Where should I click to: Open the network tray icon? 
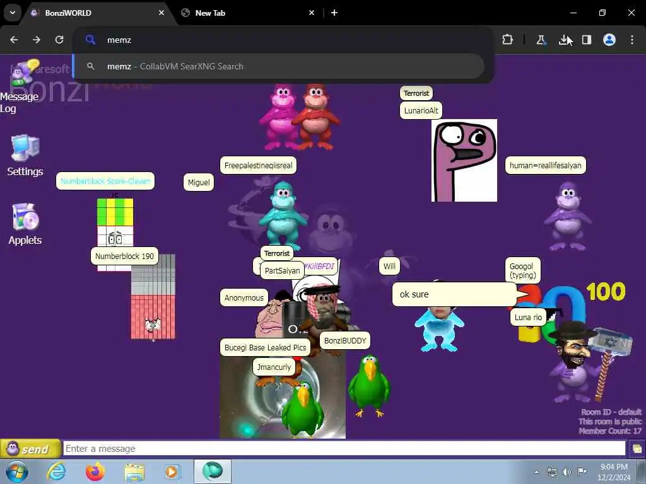click(551, 472)
